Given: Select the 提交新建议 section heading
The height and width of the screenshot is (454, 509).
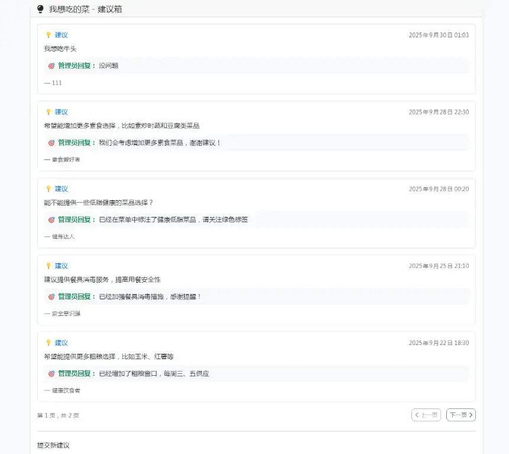Looking at the screenshot, I should click(53, 445).
